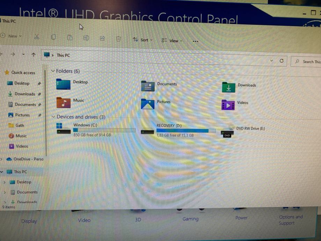Open 3D in Intel Graphics Control Panel
This screenshot has width=321, height=241.
click(138, 220)
